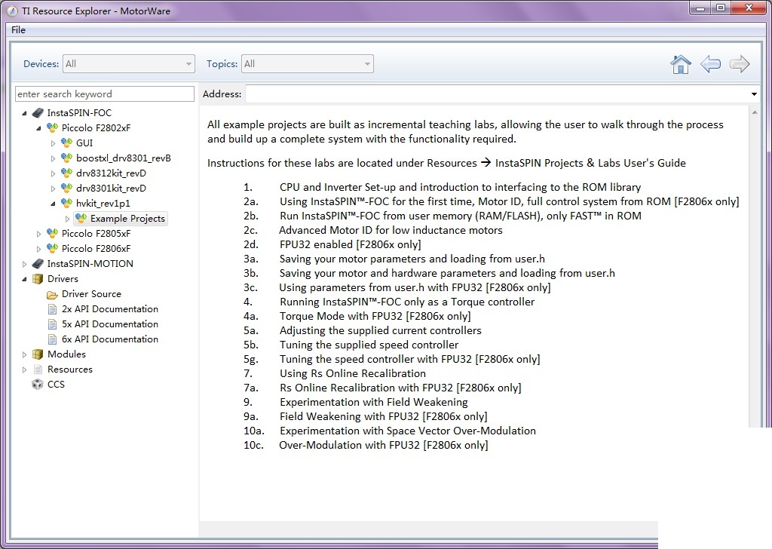This screenshot has width=772, height=549.
Task: Click lab 7 Rs Online Recalibration text
Action: click(353, 373)
